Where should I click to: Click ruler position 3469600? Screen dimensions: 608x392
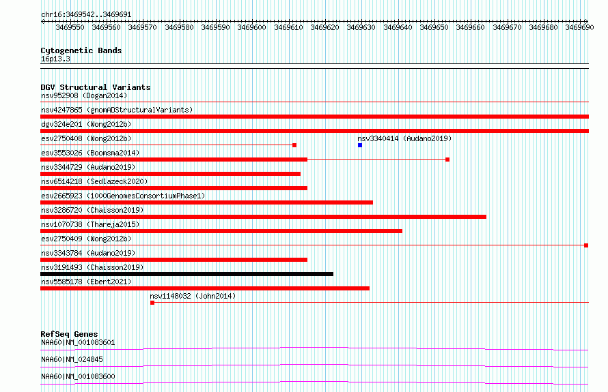(x=251, y=27)
